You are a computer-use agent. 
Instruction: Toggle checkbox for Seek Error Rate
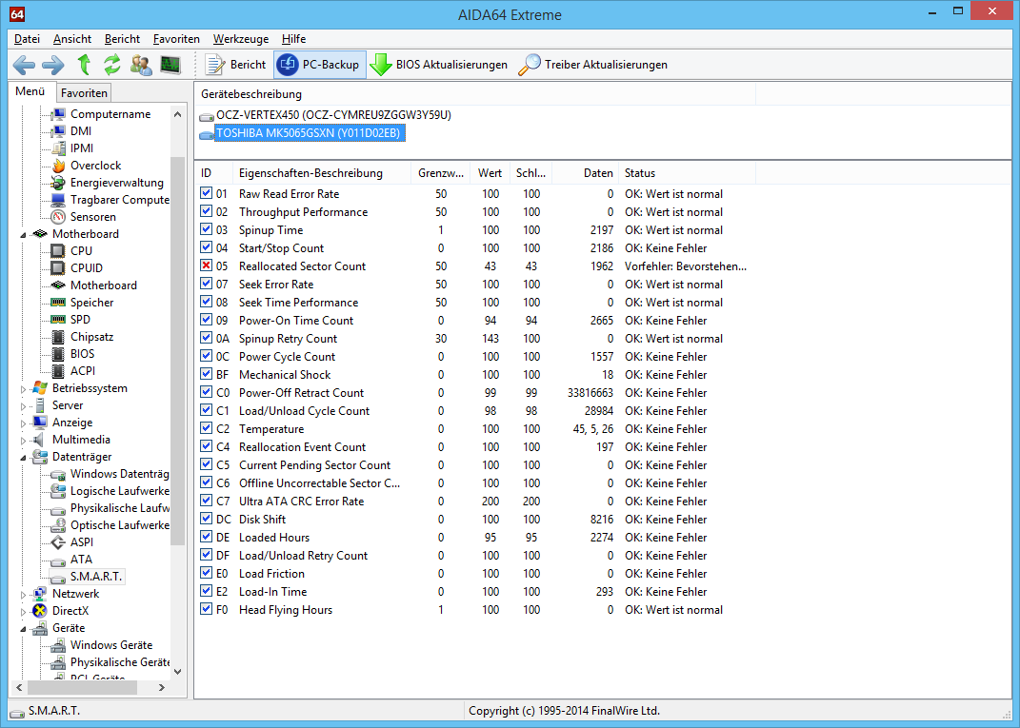click(207, 284)
